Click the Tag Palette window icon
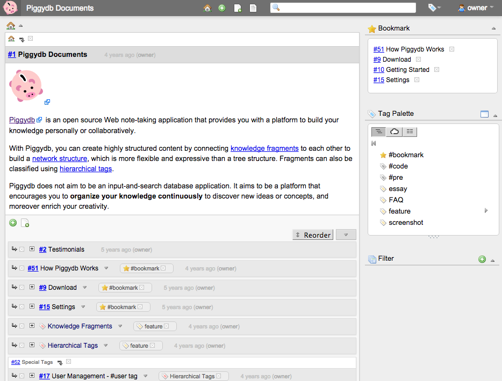Viewport: 502px width, 381px height. click(484, 114)
